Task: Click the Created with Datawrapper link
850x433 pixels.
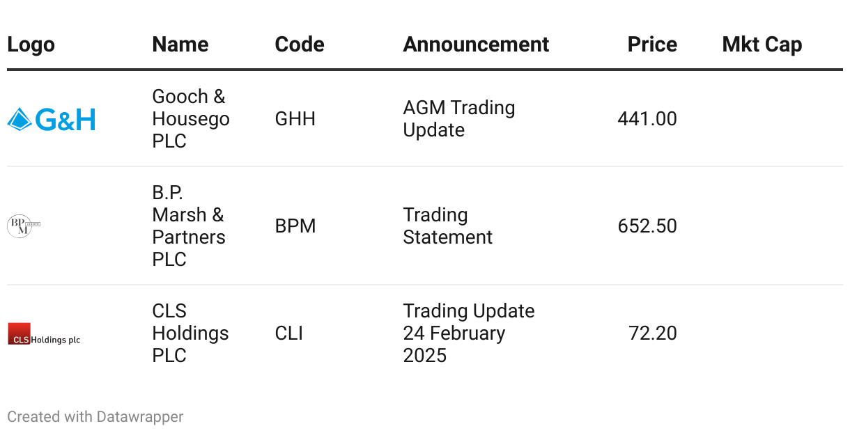Action: coord(95,417)
